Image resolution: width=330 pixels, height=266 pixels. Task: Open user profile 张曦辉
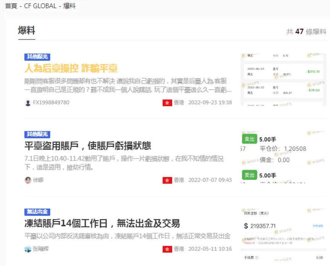(40, 249)
